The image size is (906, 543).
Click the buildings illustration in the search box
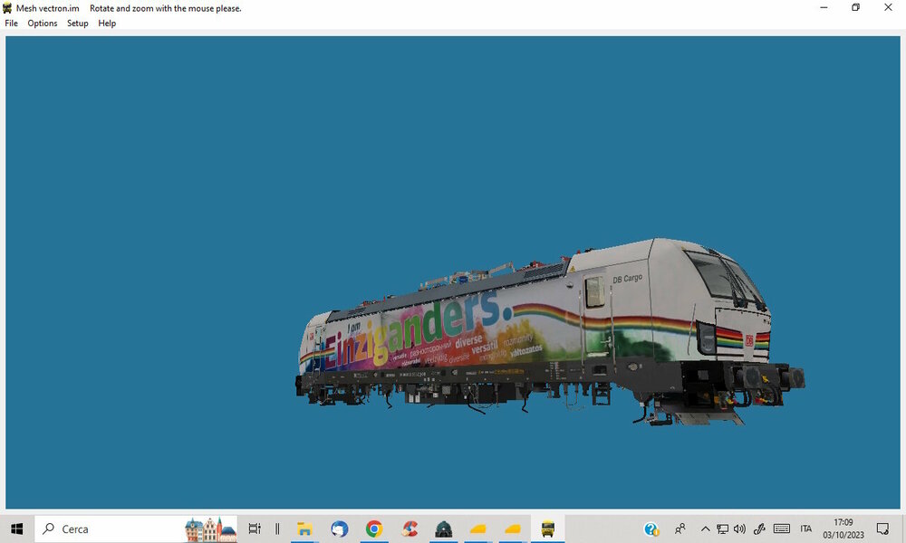point(210,529)
